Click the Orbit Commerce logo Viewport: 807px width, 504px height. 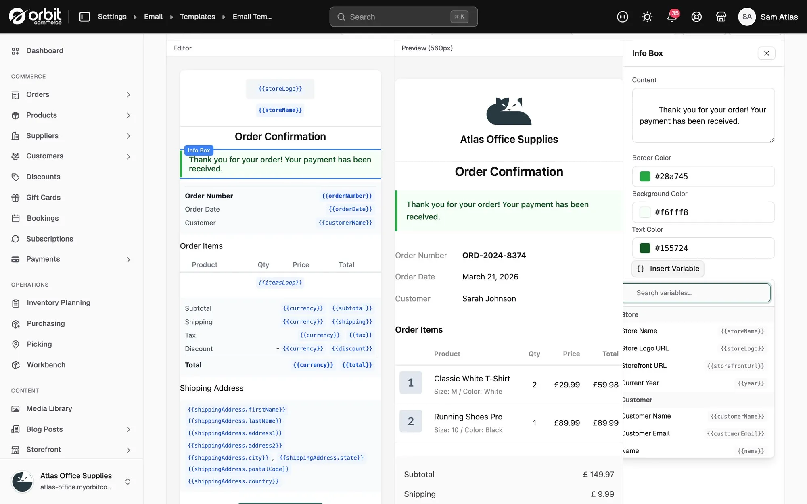(36, 17)
